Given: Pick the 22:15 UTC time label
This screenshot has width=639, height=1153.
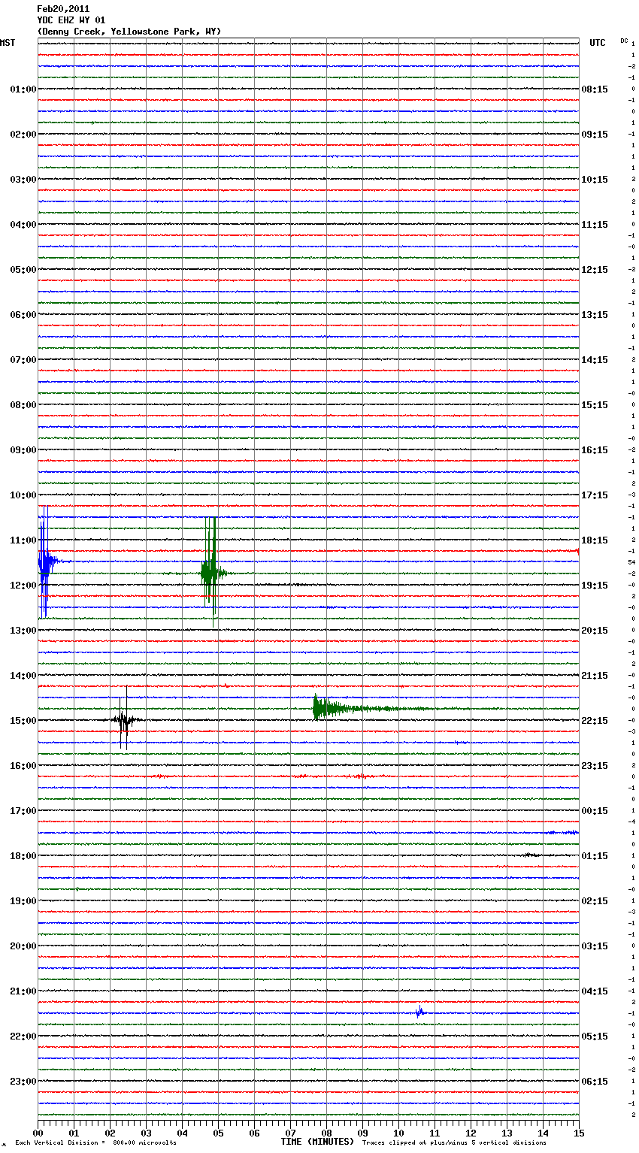Looking at the screenshot, I should pyautogui.click(x=595, y=721).
